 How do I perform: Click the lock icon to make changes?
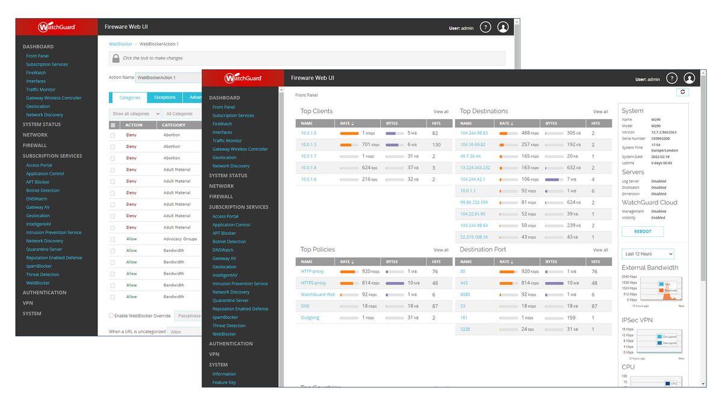(x=116, y=58)
